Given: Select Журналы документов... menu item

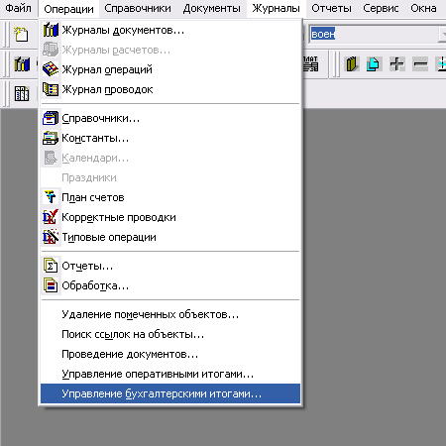Looking at the screenshot, I should (170, 30).
